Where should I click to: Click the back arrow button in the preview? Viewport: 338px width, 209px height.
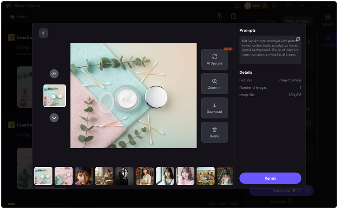43,33
